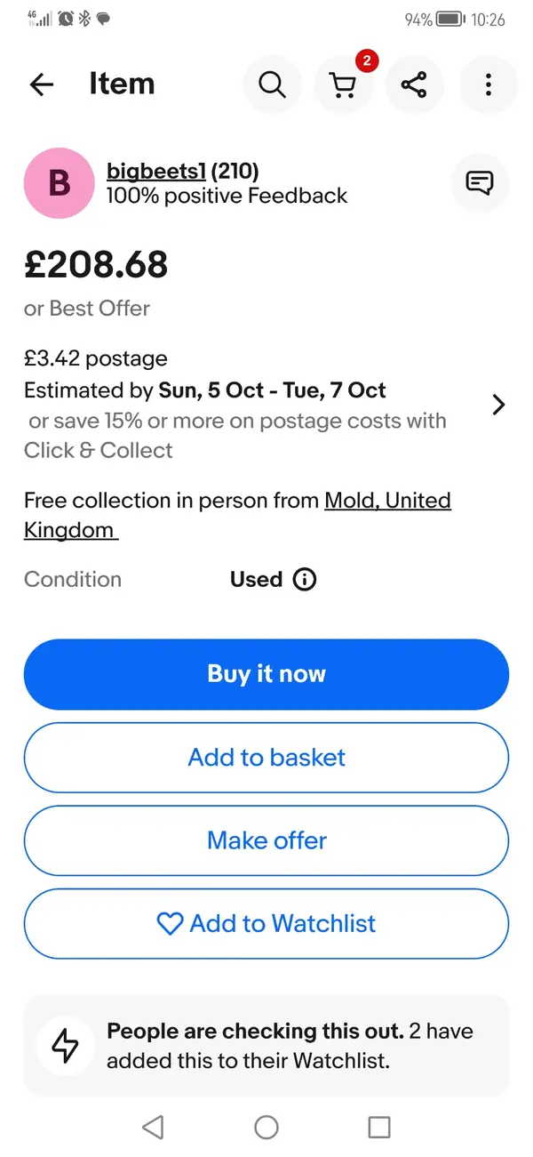Tap the Make offer button

coord(266,840)
